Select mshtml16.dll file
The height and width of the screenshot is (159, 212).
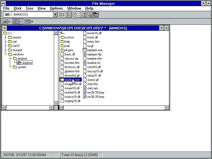(70, 92)
